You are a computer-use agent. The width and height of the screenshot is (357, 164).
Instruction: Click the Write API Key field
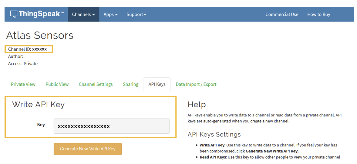pyautogui.click(x=112, y=126)
